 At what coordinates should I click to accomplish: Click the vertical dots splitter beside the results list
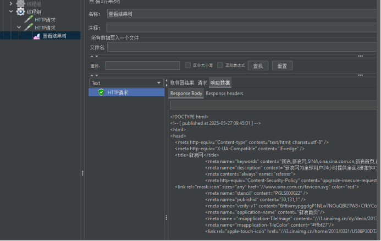point(166,217)
